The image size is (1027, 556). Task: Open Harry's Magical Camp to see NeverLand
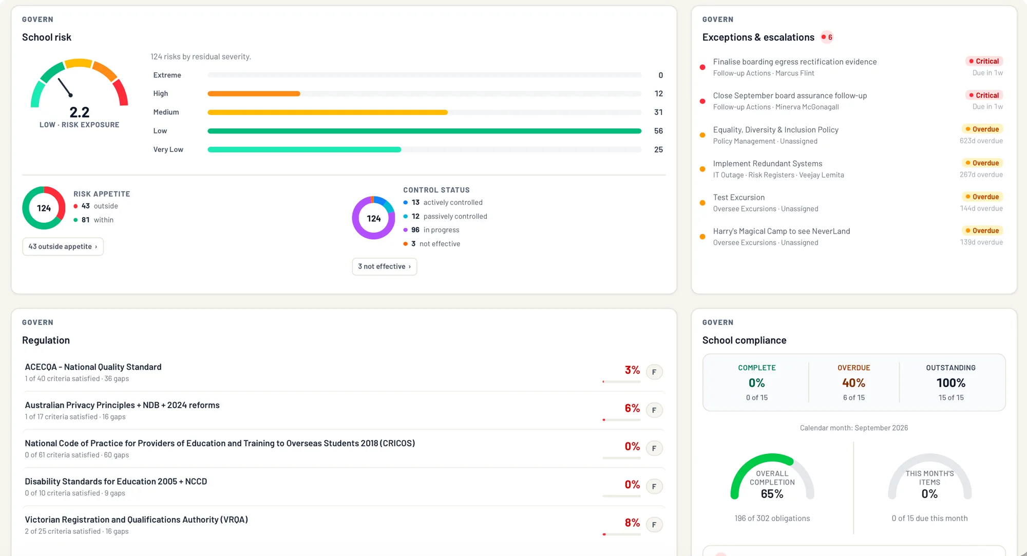pyautogui.click(x=852, y=236)
